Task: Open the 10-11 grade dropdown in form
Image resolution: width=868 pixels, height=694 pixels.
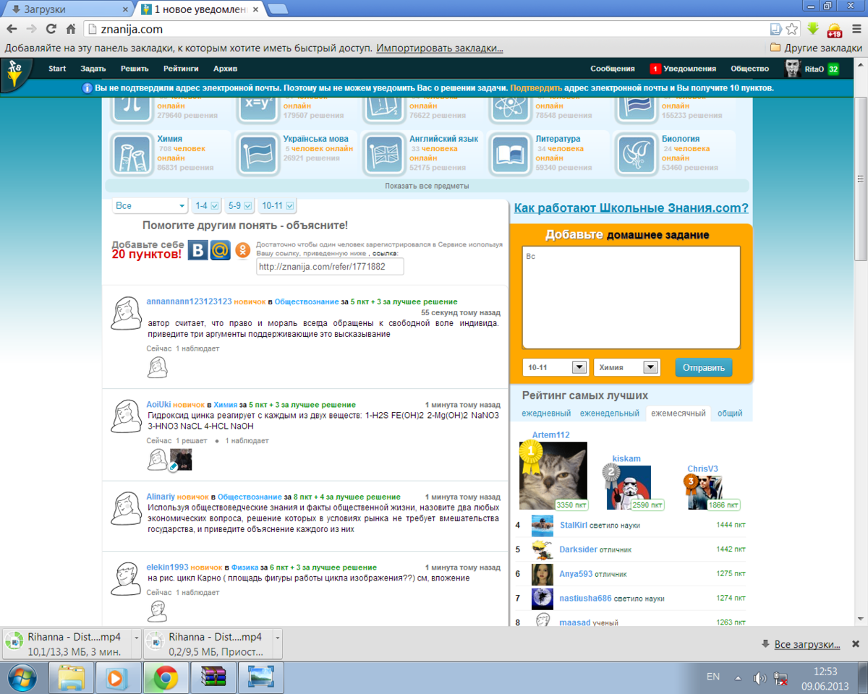Action: (555, 367)
